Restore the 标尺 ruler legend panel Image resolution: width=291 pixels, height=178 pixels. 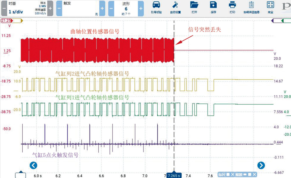(x=228, y=174)
